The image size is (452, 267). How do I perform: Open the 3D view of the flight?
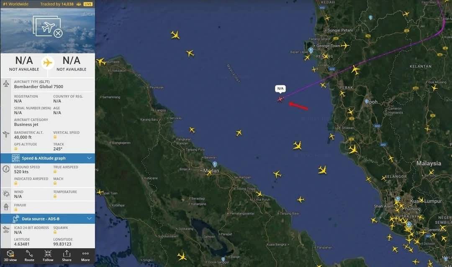(x=10, y=256)
